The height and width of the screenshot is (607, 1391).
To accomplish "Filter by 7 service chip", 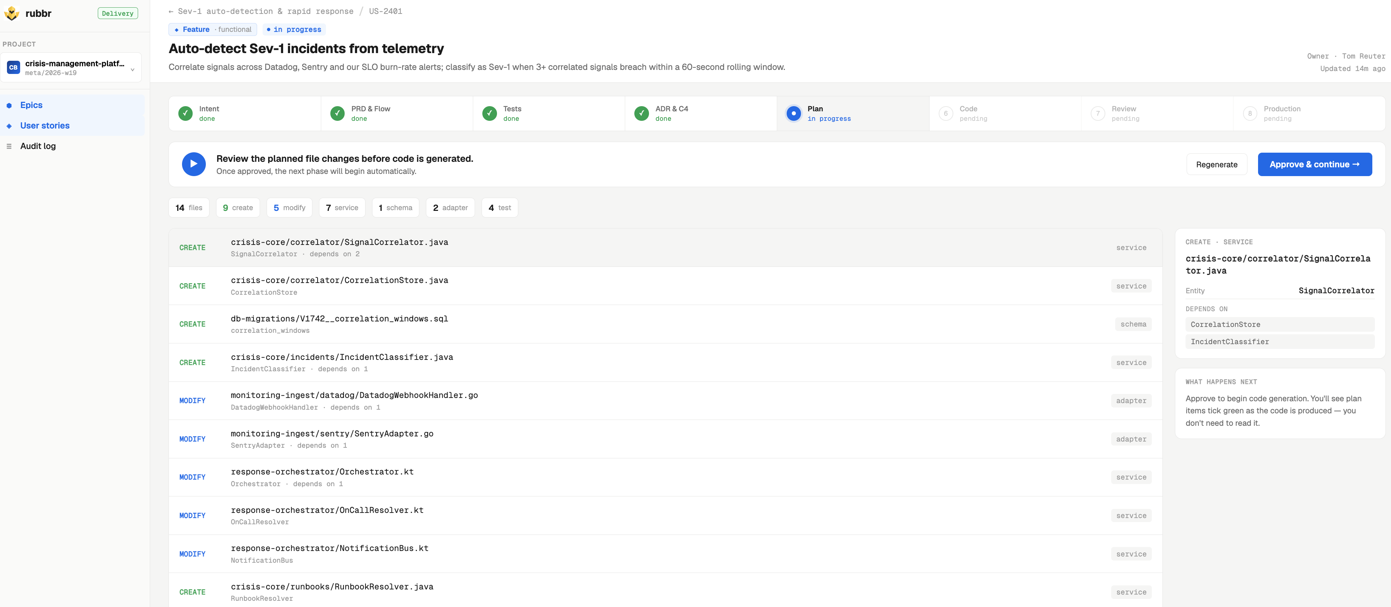I will 342,208.
